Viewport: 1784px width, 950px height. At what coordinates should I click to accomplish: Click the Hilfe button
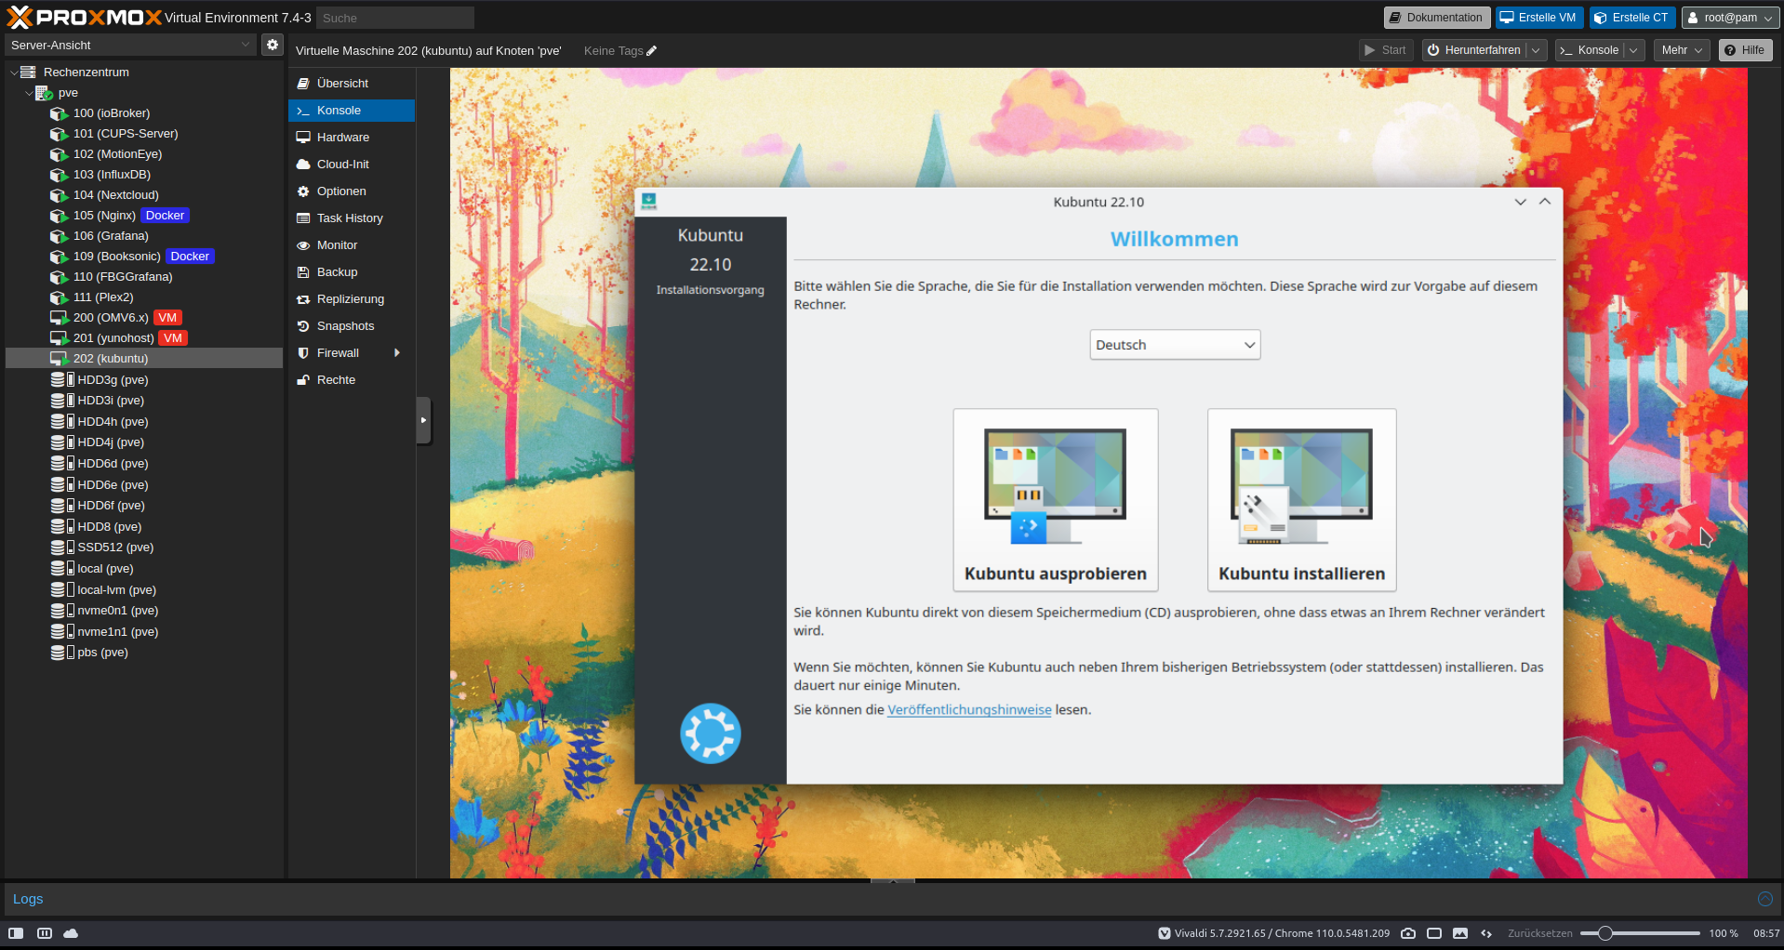click(1745, 50)
